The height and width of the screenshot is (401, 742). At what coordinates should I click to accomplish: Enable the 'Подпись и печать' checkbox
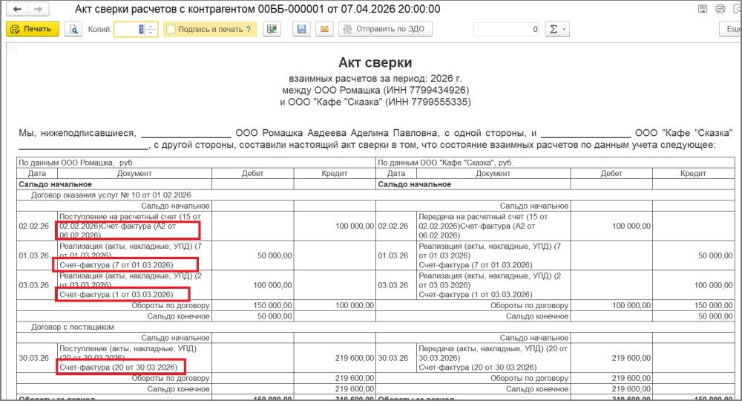click(171, 30)
